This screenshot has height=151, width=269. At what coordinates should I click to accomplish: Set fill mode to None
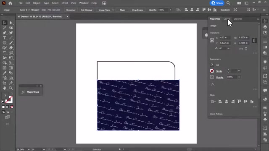point(12,107)
